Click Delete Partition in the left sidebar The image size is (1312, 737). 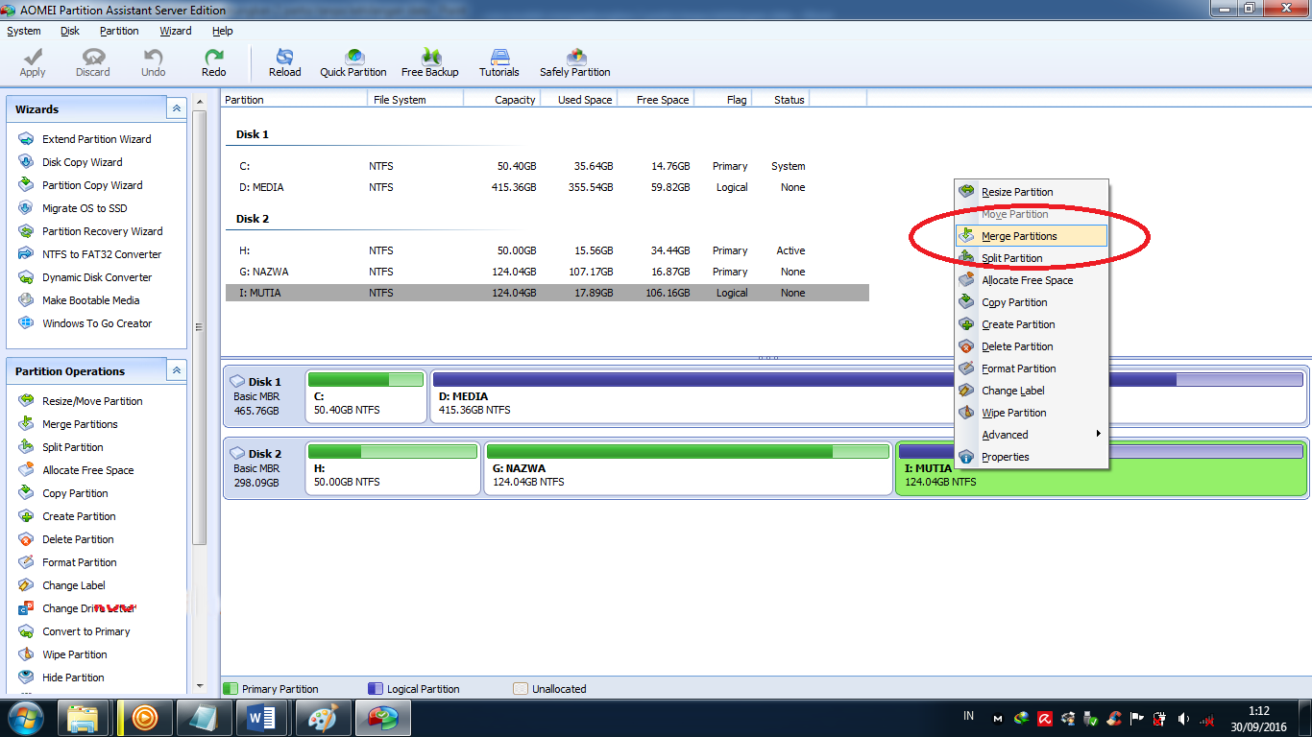click(x=78, y=539)
